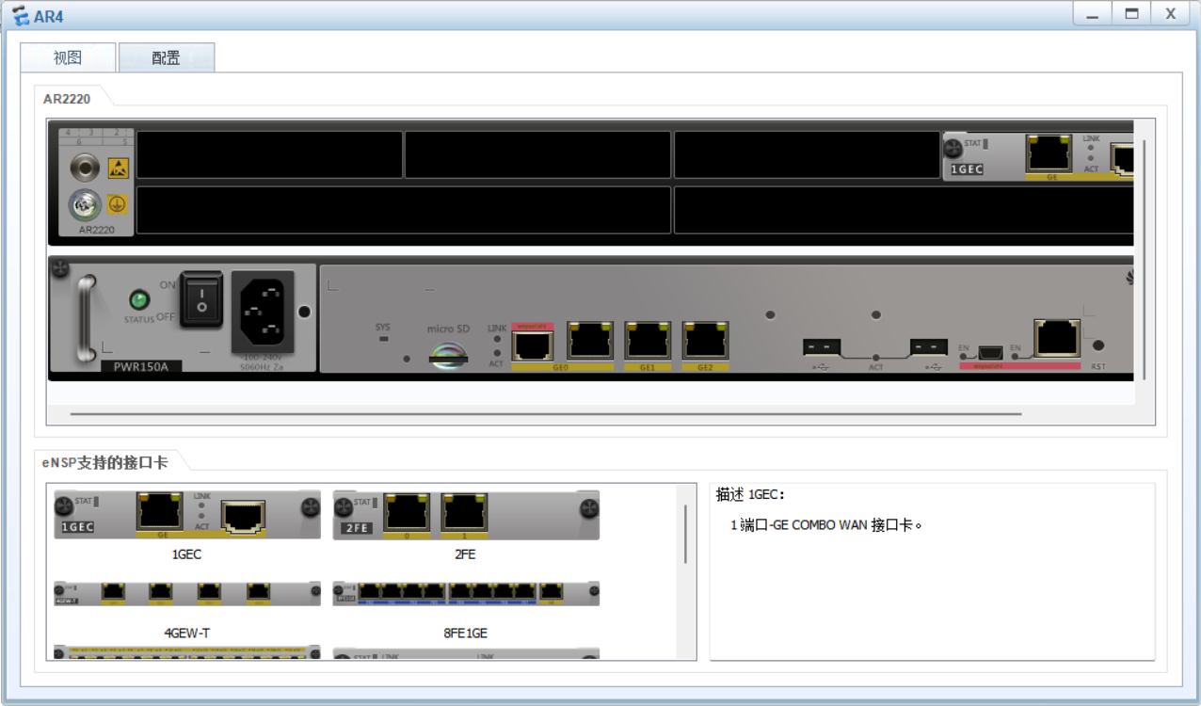Click the AR2220 panel title
The image size is (1201, 706).
tap(67, 99)
